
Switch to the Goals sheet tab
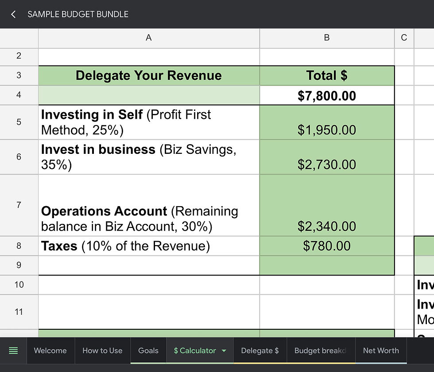[x=148, y=351]
